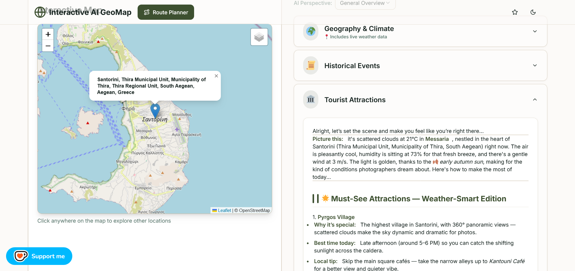Click the Ακρωτήρι label on the map
The height and width of the screenshot is (271, 575).
coord(88,187)
